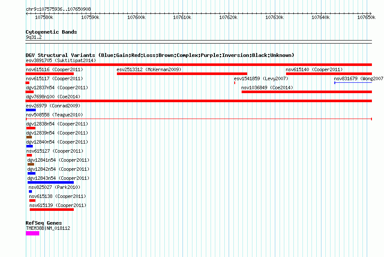This screenshot has width=384, height=257.
Task: Click the 107610k position on the ruler
Action: 182,17
